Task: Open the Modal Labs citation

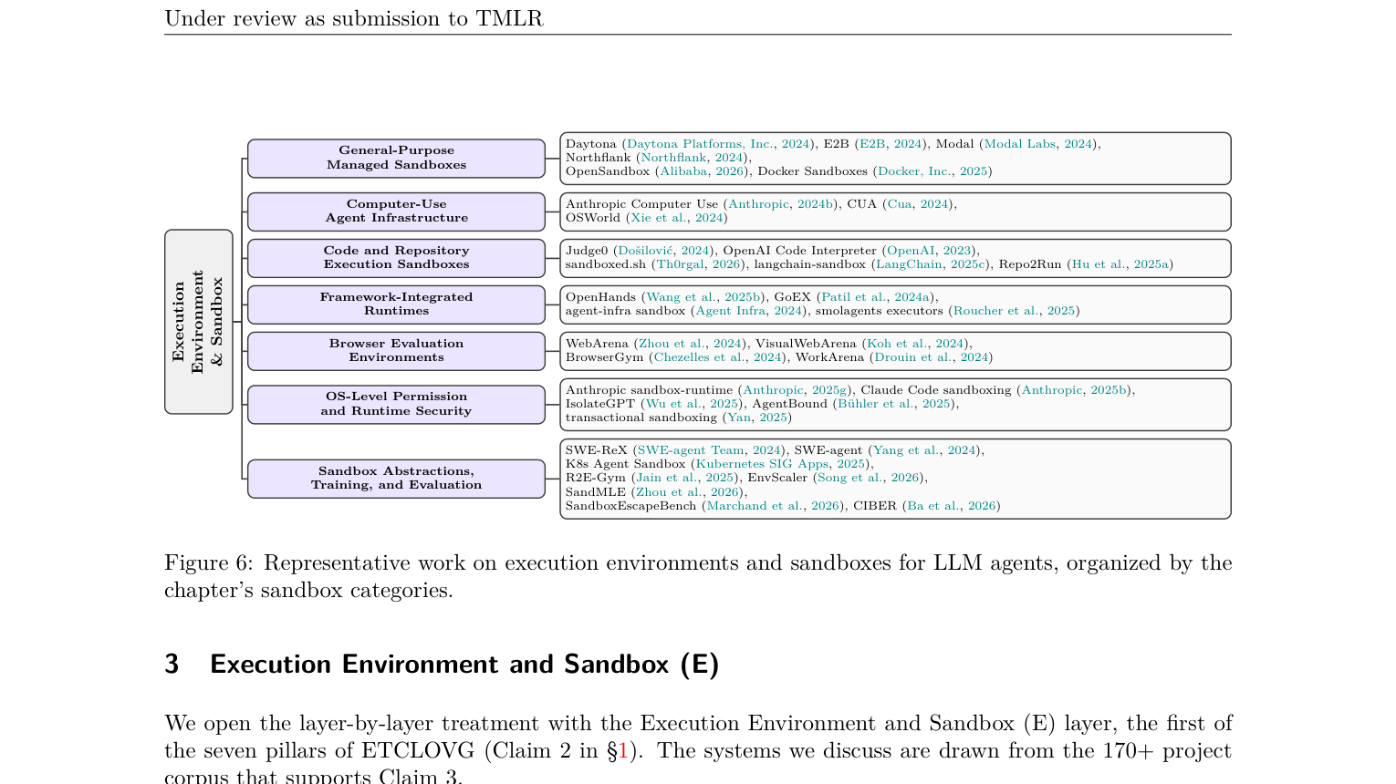Action: pos(1038,144)
